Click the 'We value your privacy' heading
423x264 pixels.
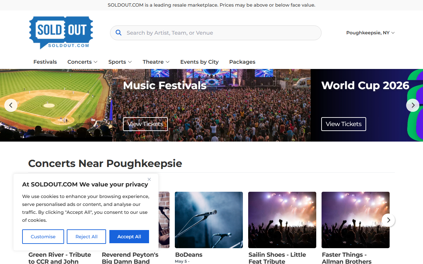point(85,184)
